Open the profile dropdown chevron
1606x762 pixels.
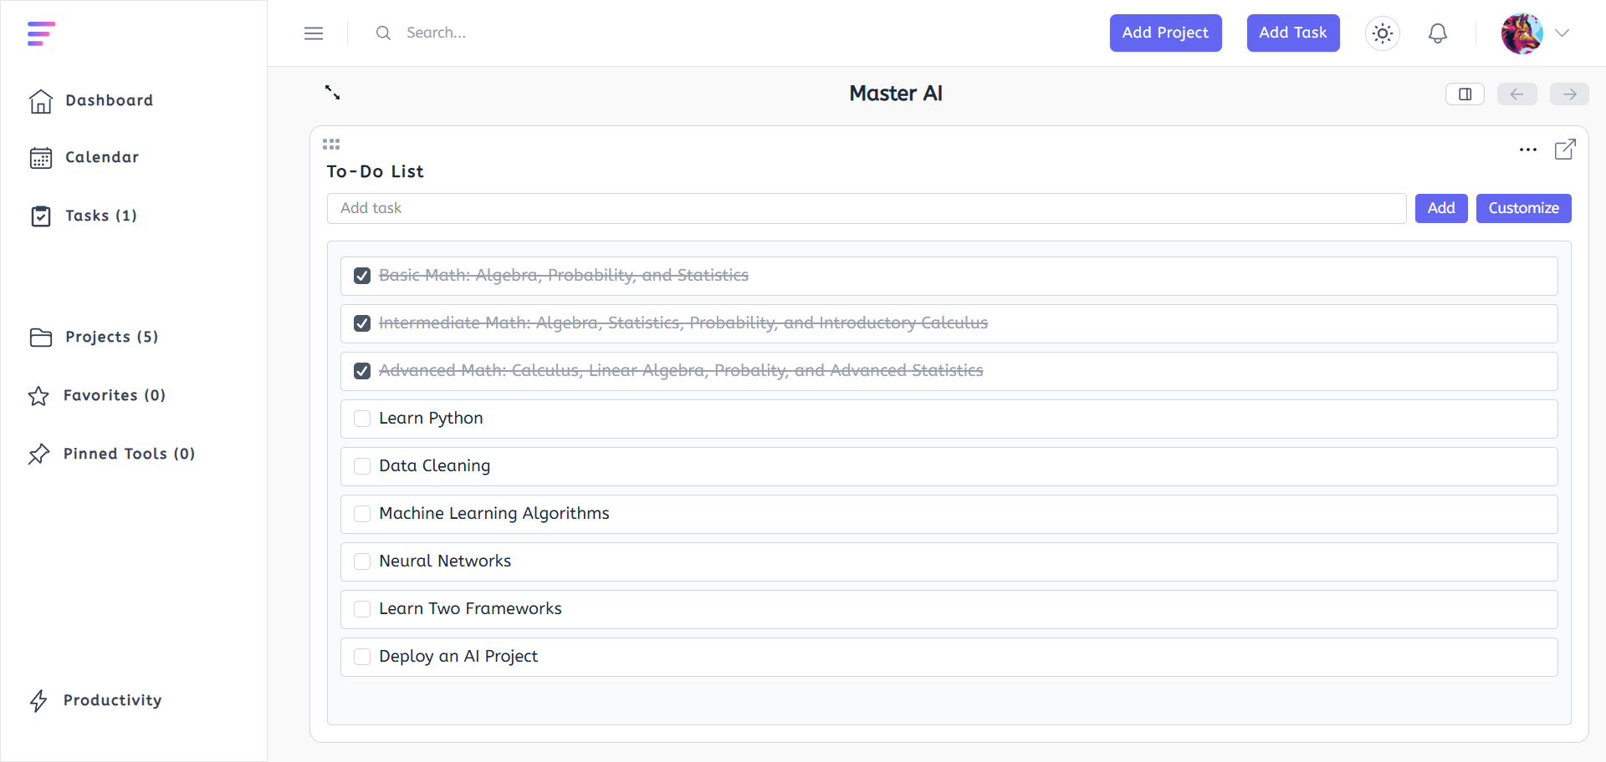coord(1563,33)
